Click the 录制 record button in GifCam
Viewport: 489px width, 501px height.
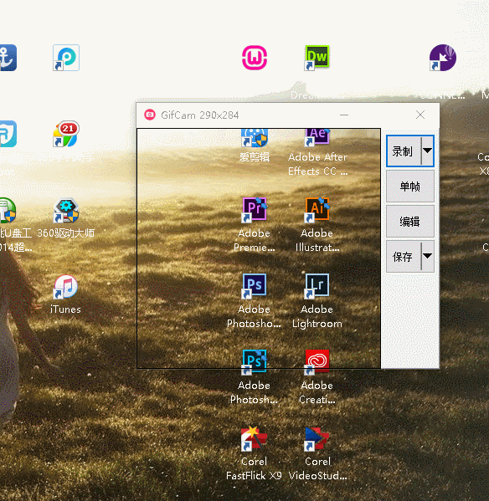coord(404,151)
